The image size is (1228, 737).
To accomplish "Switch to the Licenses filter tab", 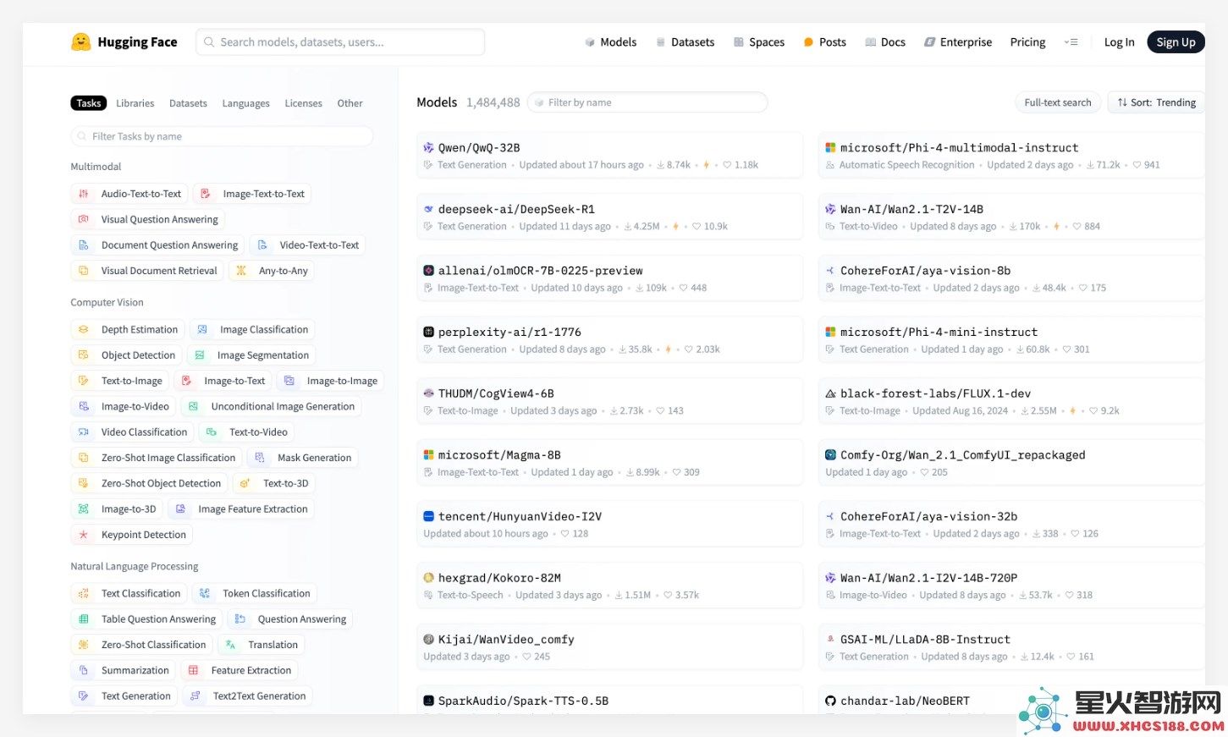I will tap(303, 103).
